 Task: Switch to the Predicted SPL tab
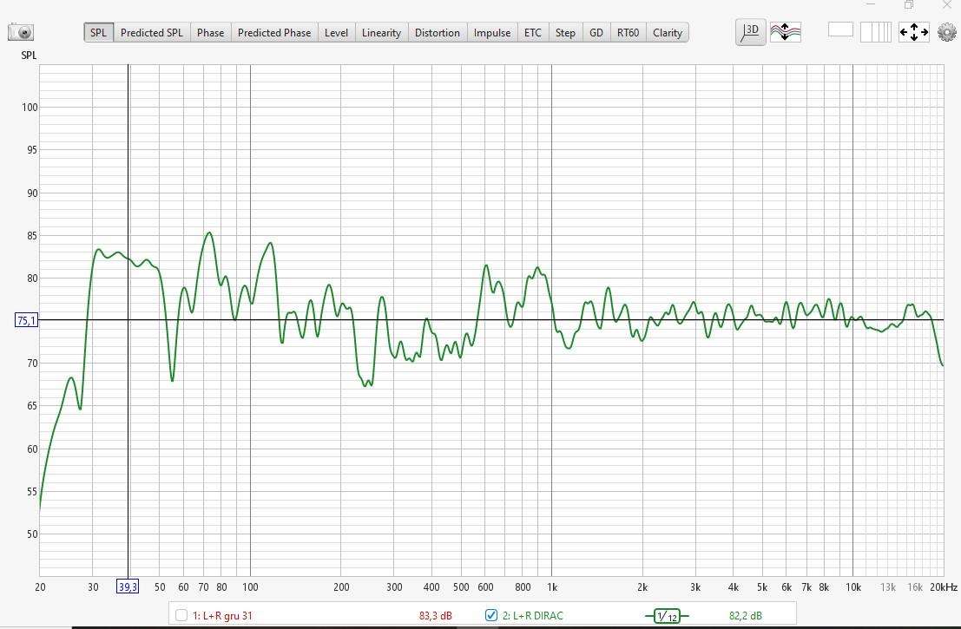point(151,33)
